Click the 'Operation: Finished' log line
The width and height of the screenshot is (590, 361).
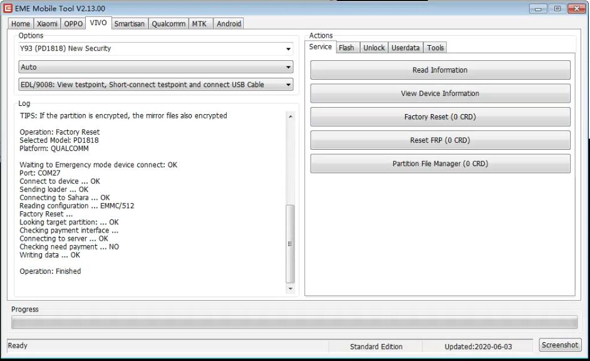point(50,271)
